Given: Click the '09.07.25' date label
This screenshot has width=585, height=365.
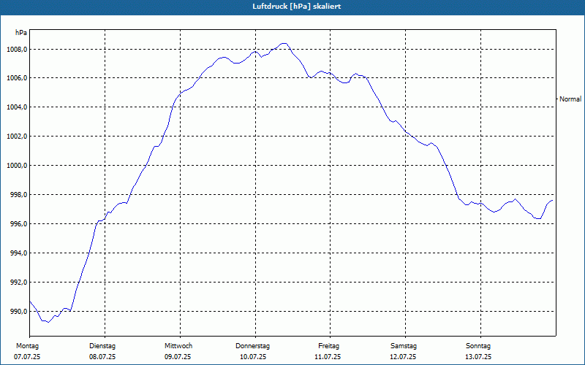Looking at the screenshot, I should coord(178,357).
